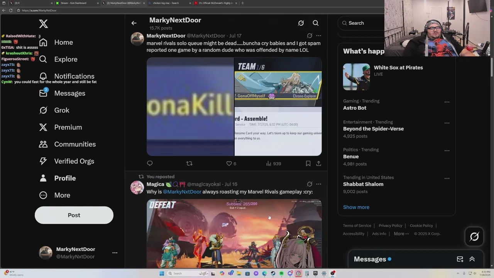Image resolution: width=494 pixels, height=278 pixels.
Task: Click Show more under trends
Action: [356, 207]
